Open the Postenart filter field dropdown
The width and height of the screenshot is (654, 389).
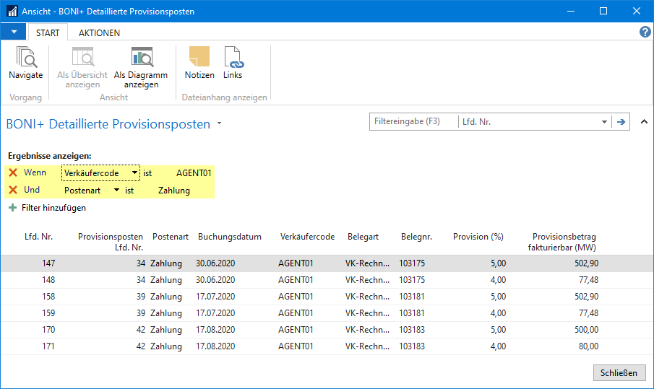point(116,191)
